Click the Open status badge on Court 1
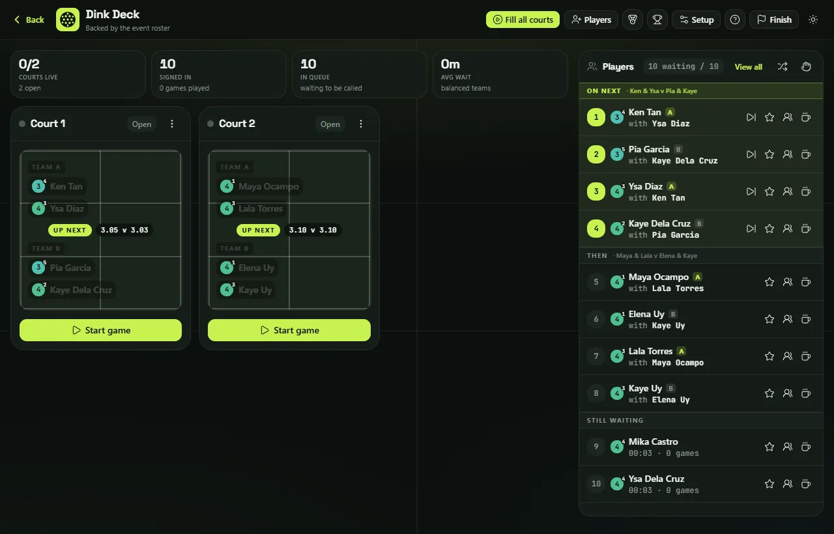Viewport: 834px width, 534px height. pyautogui.click(x=141, y=124)
